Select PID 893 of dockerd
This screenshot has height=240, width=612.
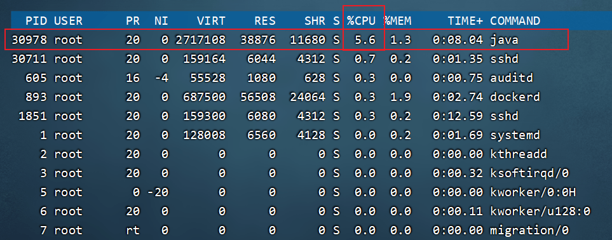click(x=36, y=97)
